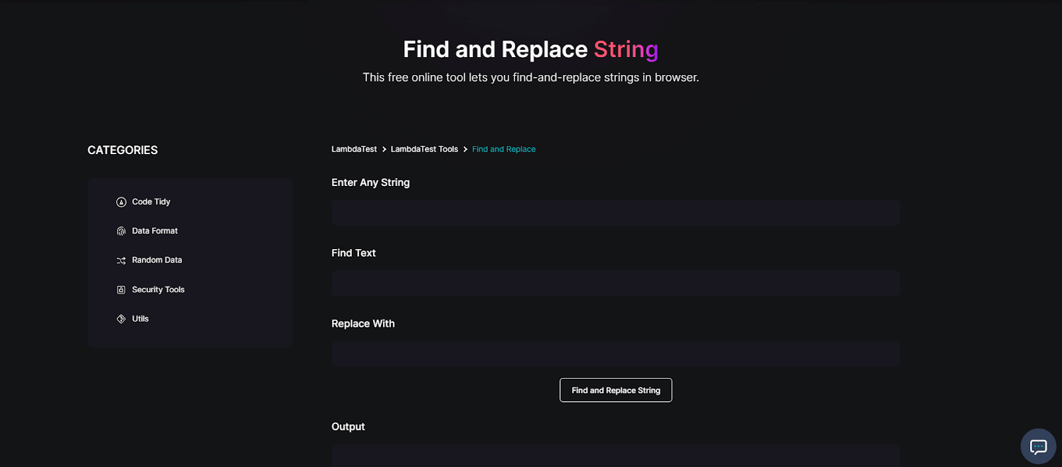Select the Random Data category
Image resolution: width=1062 pixels, height=467 pixels.
coord(157,260)
